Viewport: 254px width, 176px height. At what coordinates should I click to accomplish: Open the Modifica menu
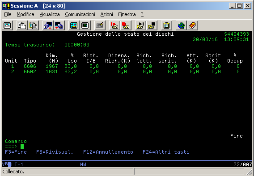[x=25, y=14]
